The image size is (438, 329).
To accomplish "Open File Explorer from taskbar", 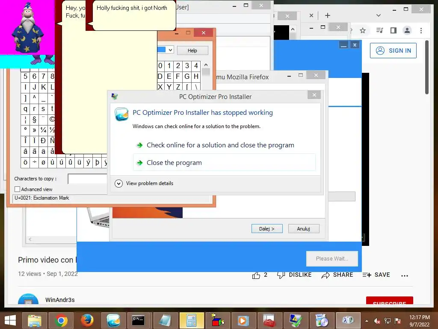I will pos(35,320).
